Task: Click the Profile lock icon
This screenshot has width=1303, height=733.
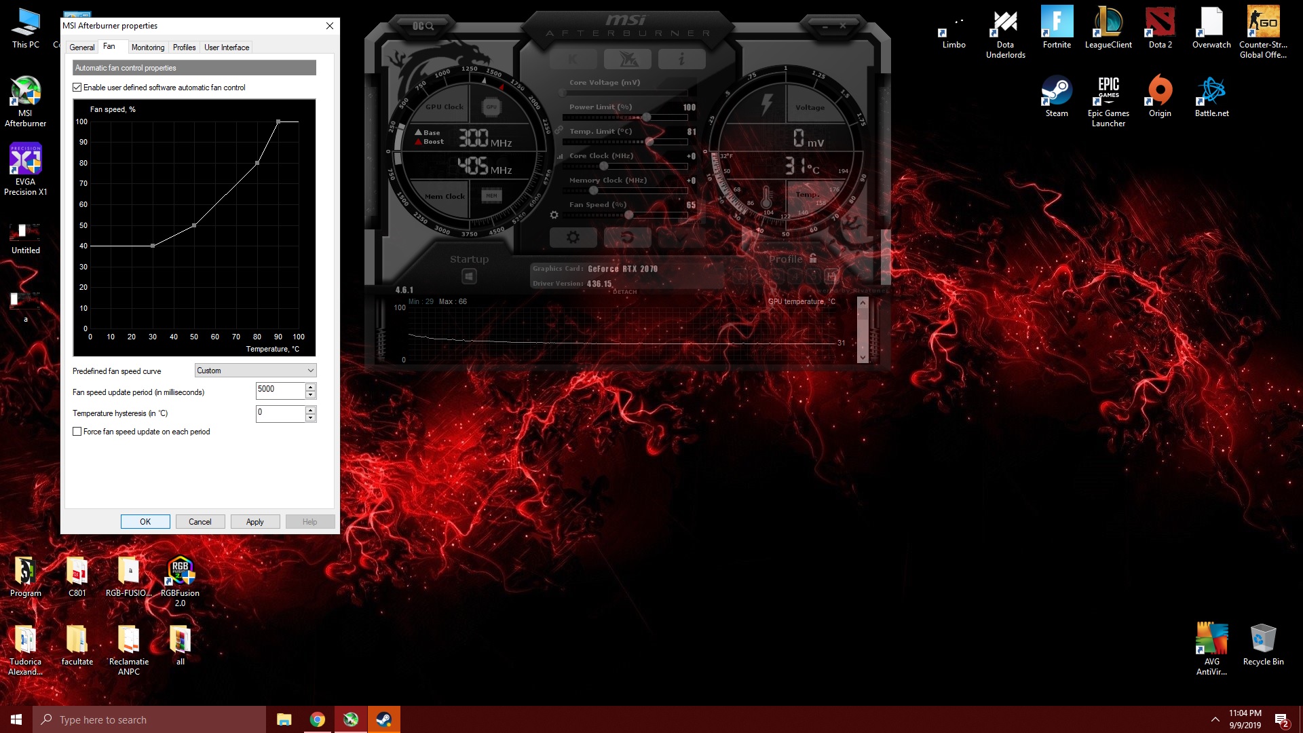Action: [813, 259]
